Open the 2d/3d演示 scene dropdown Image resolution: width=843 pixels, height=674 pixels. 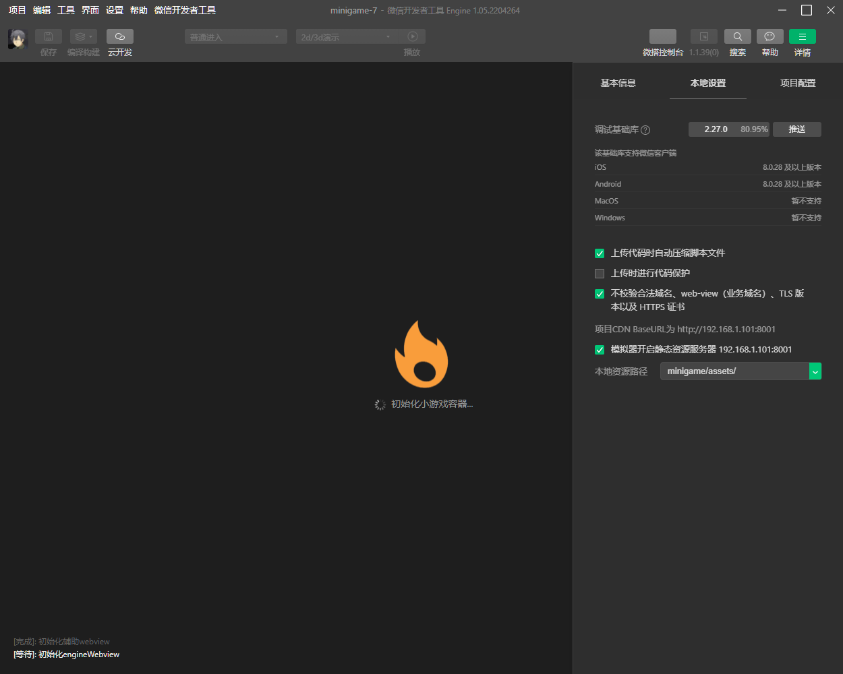coord(347,36)
